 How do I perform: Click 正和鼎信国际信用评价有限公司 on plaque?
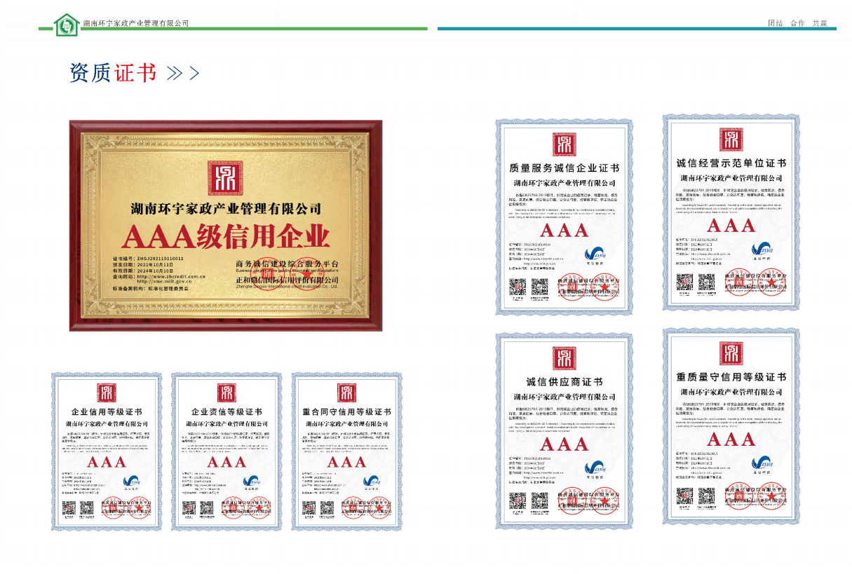tap(288, 280)
